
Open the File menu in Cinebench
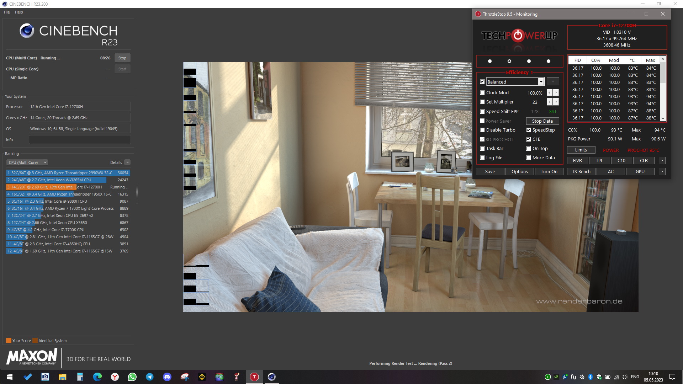coord(7,12)
